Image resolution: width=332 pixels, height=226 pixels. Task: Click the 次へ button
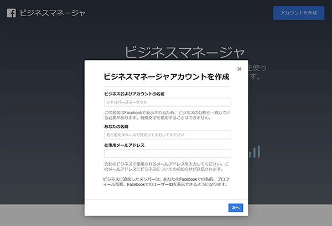[236, 208]
